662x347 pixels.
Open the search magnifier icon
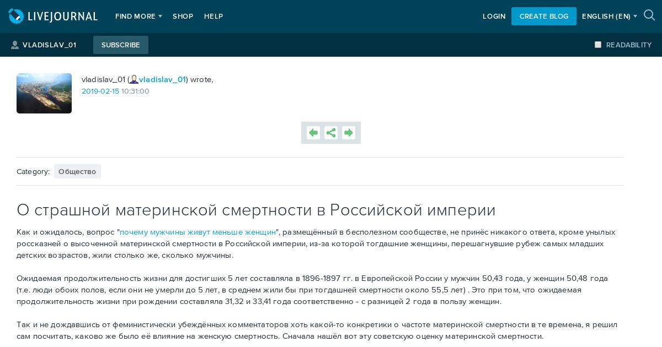tap(649, 15)
